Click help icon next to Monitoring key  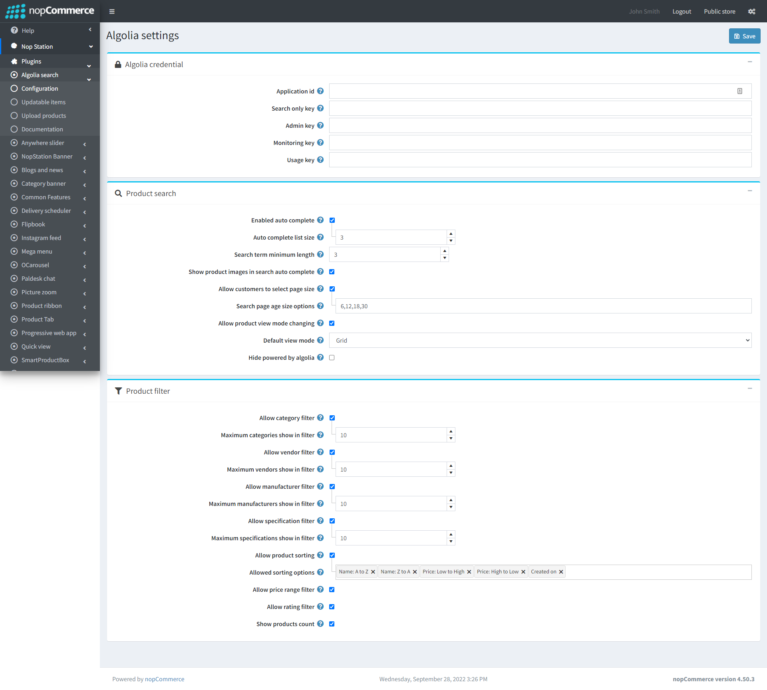click(x=320, y=143)
